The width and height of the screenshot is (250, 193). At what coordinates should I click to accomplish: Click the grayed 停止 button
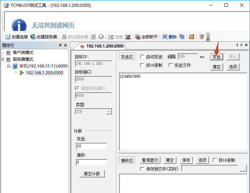pyautogui.click(x=233, y=57)
